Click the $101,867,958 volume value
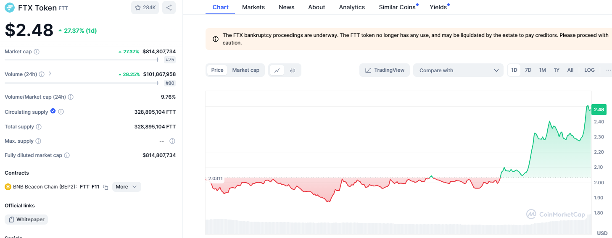This screenshot has width=612, height=238. [159, 74]
